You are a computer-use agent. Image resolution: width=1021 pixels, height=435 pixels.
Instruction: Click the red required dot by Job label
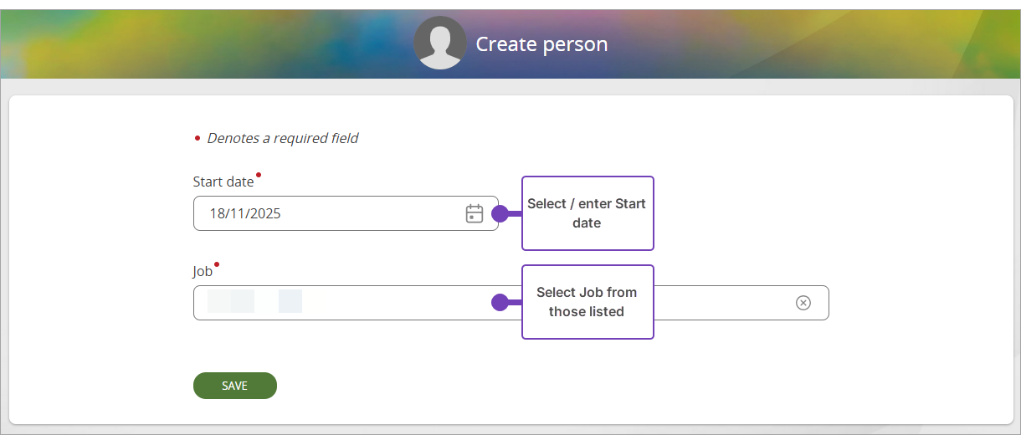217,264
